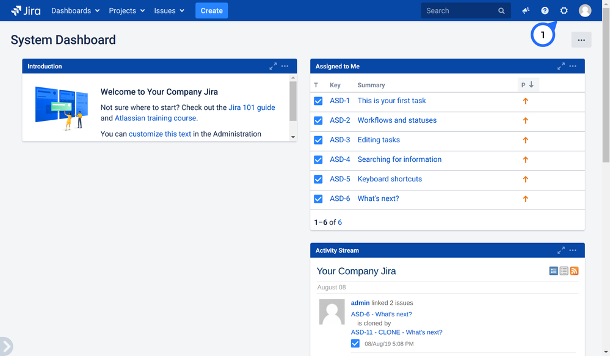
Task: Switch Activity Stream to full view
Action: [x=553, y=271]
